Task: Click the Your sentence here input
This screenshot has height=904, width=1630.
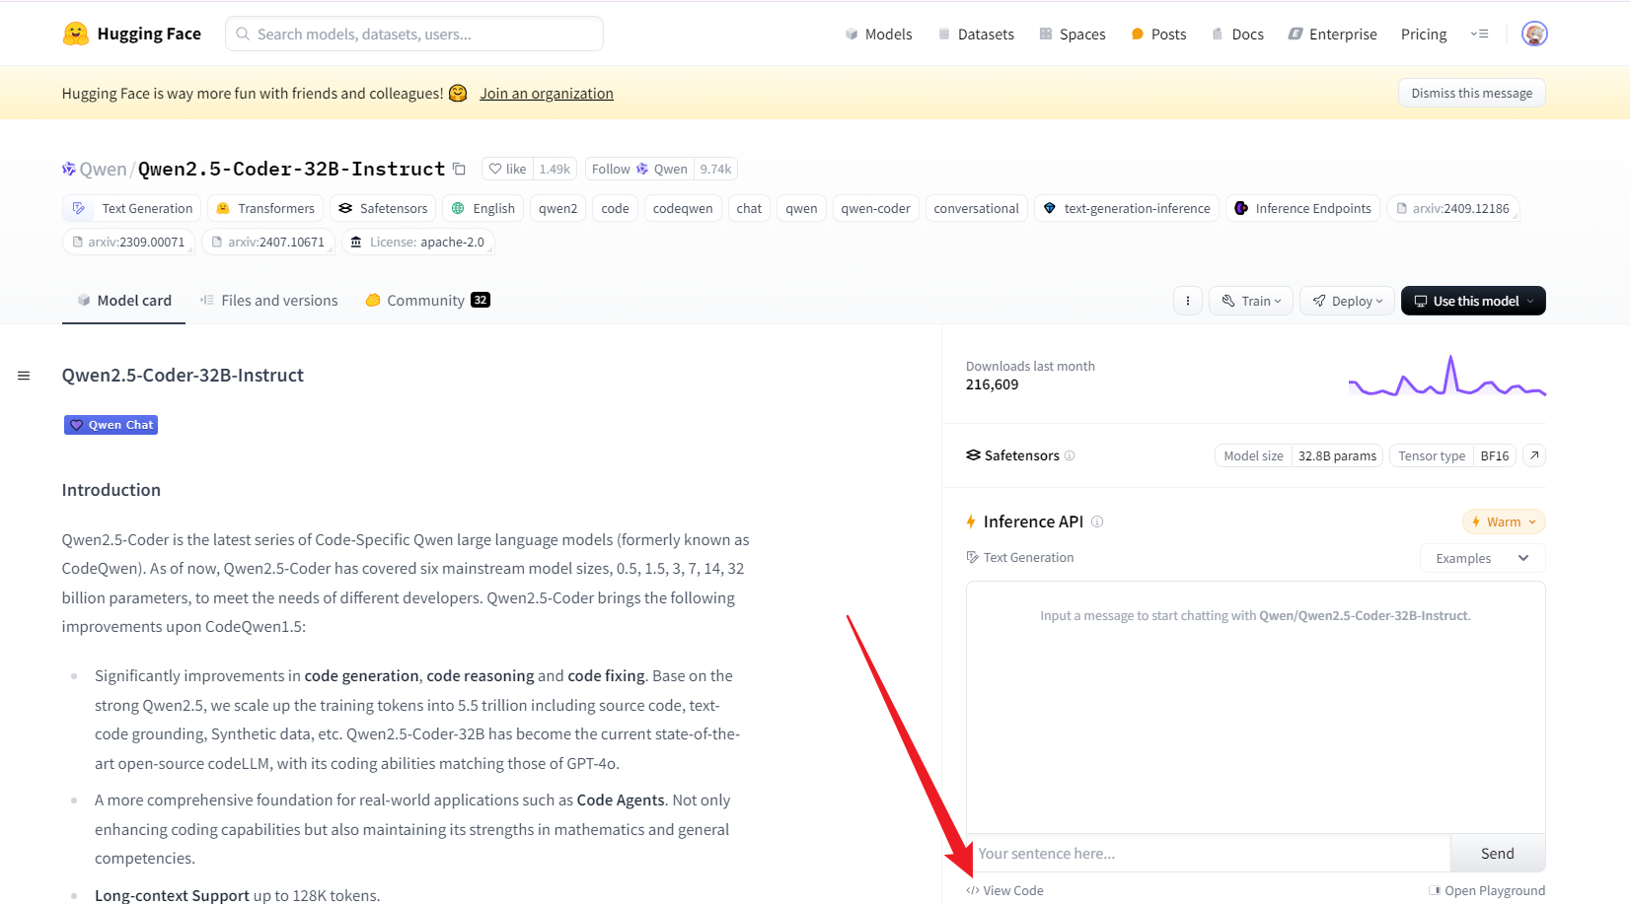Action: (x=1209, y=854)
